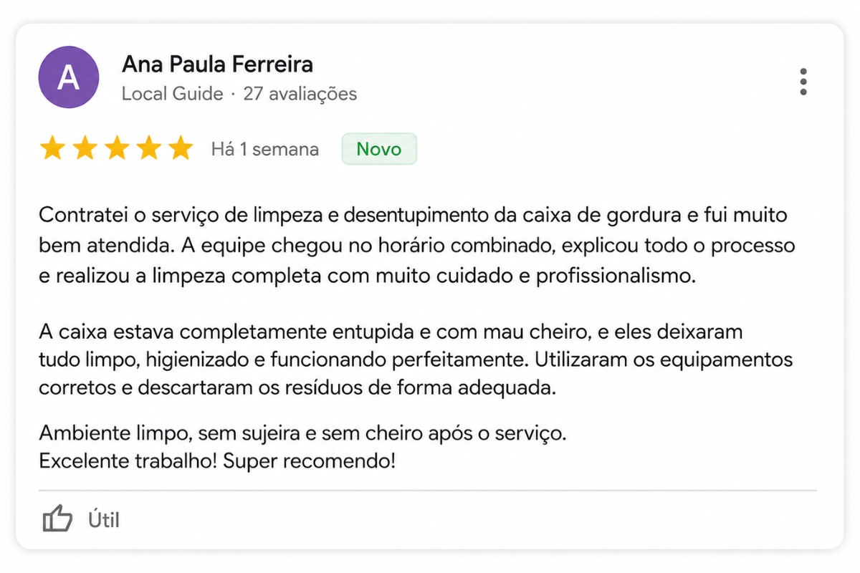Click the line Ambiente limpo, sem sujeira
The image size is (860, 573).
[x=302, y=434]
